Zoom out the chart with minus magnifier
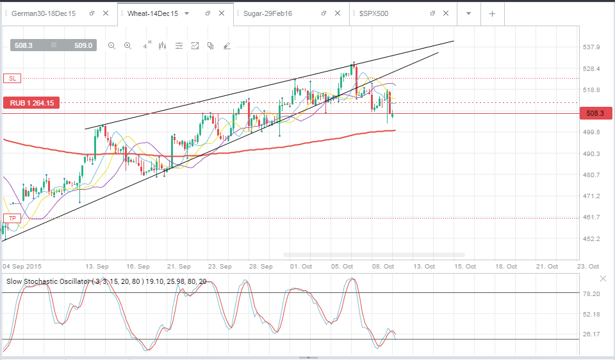 (111, 46)
